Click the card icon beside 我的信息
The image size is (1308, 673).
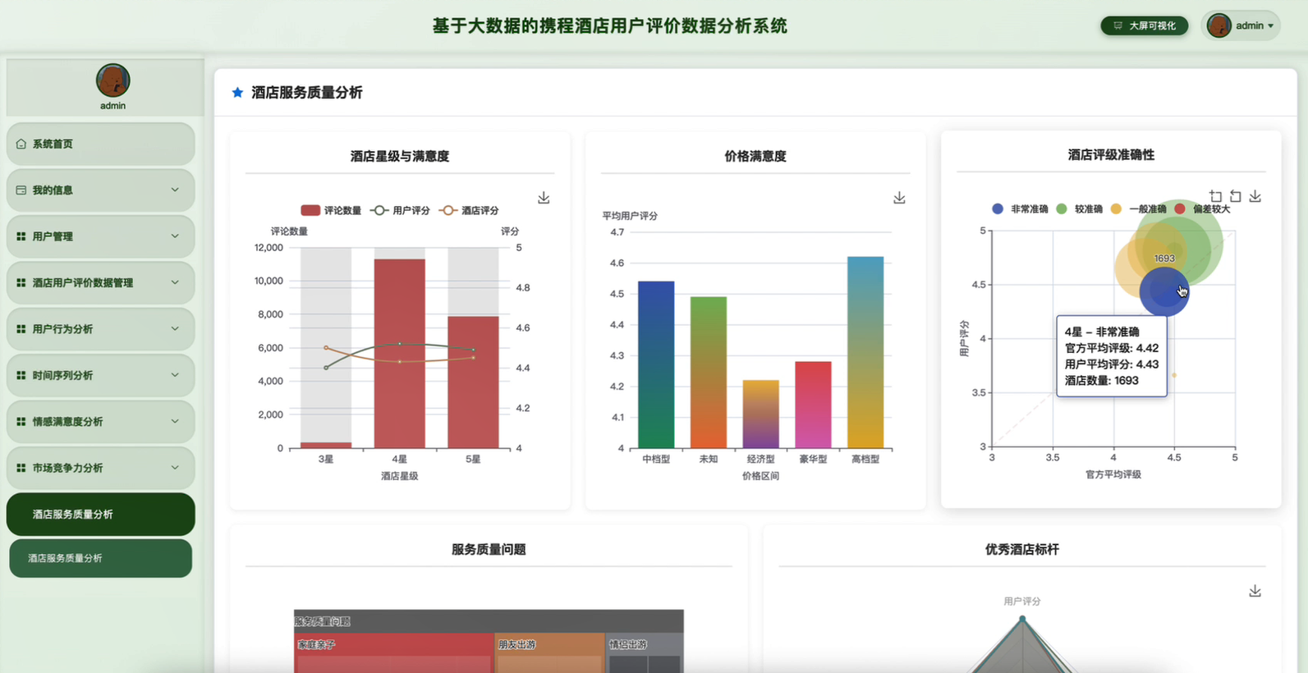click(21, 190)
